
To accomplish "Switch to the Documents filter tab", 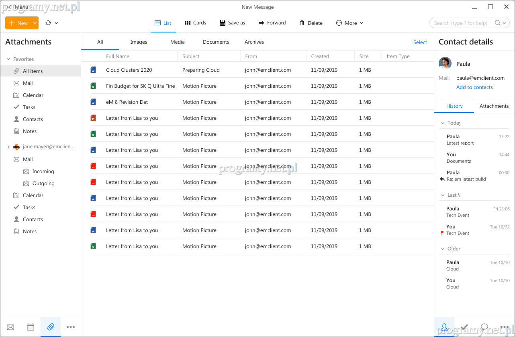I will (x=216, y=42).
